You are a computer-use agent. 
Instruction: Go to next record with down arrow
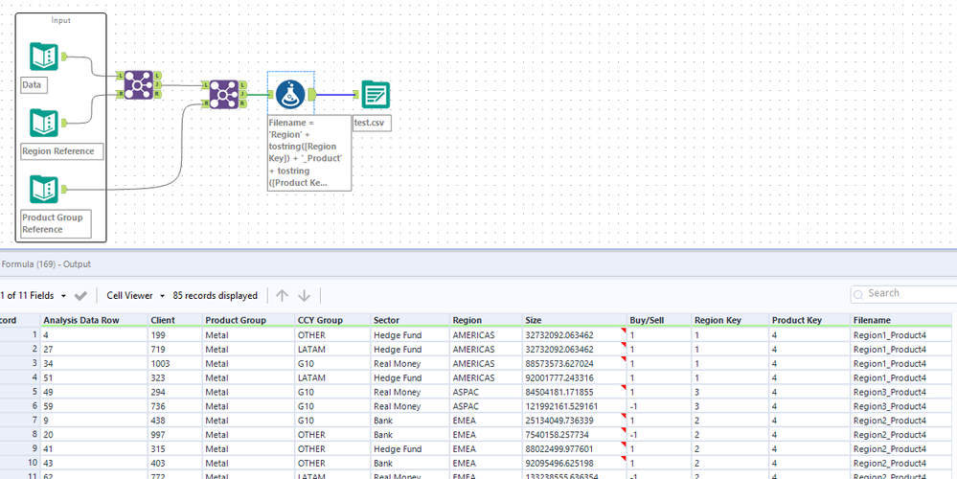coord(305,296)
